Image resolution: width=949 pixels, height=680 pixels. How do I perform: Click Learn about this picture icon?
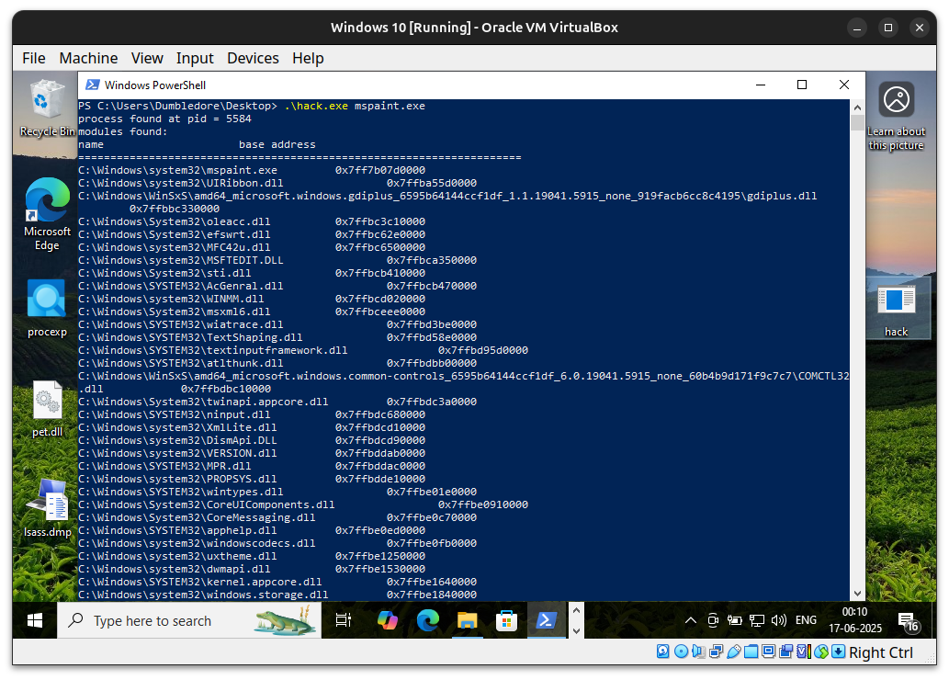click(896, 117)
